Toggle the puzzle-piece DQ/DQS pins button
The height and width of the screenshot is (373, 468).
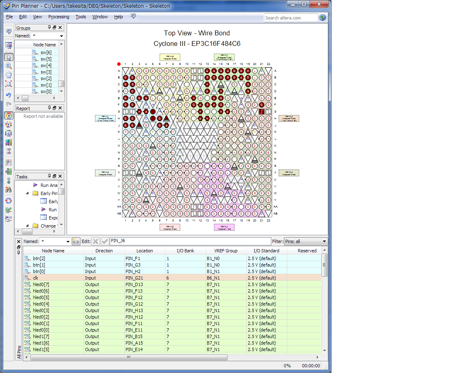coord(9,142)
